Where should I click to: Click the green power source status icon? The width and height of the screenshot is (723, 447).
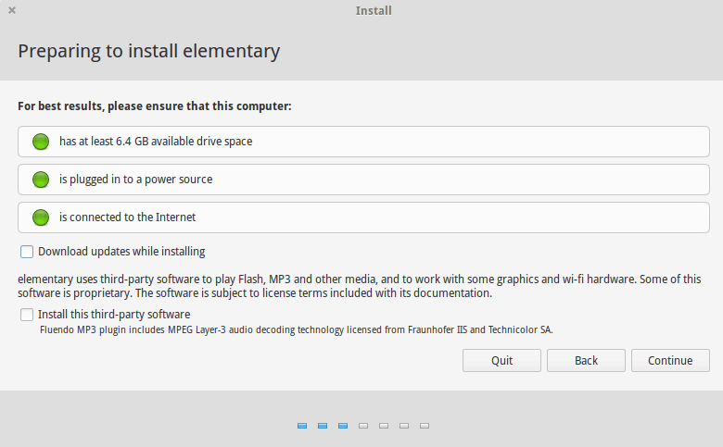[x=41, y=180]
